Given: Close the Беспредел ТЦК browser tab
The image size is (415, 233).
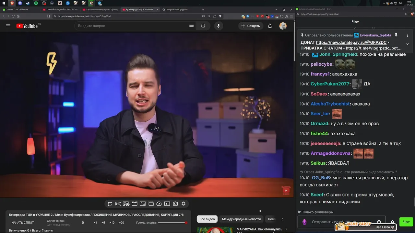Looking at the screenshot, I should [158, 10].
